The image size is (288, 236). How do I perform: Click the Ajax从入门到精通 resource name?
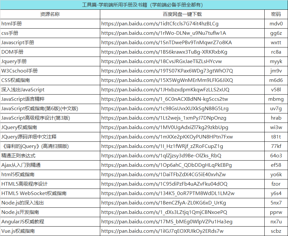click(21, 165)
